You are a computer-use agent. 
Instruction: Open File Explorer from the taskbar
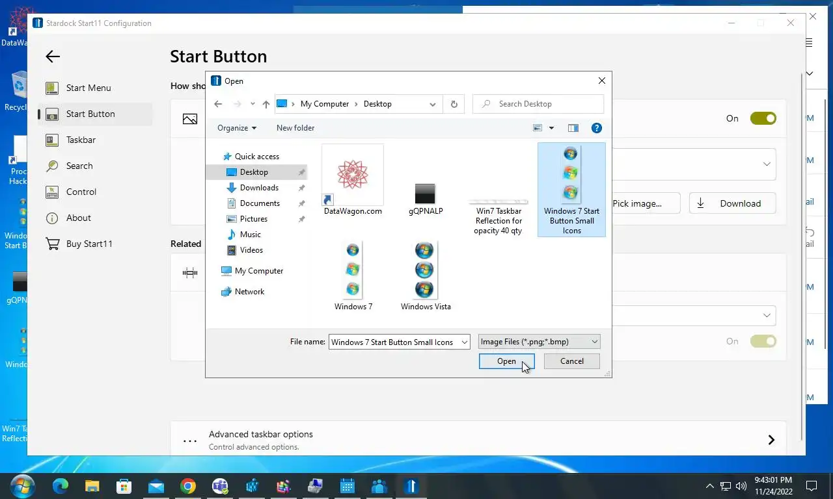click(x=92, y=486)
